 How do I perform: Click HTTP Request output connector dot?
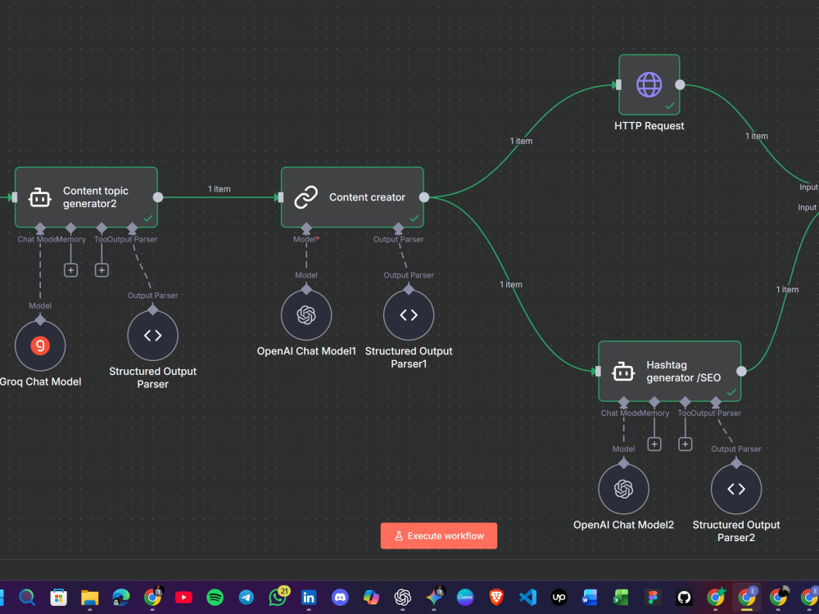680,84
